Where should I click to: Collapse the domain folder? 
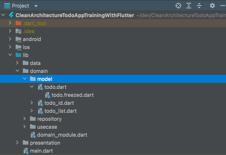pyautogui.click(x=17, y=71)
